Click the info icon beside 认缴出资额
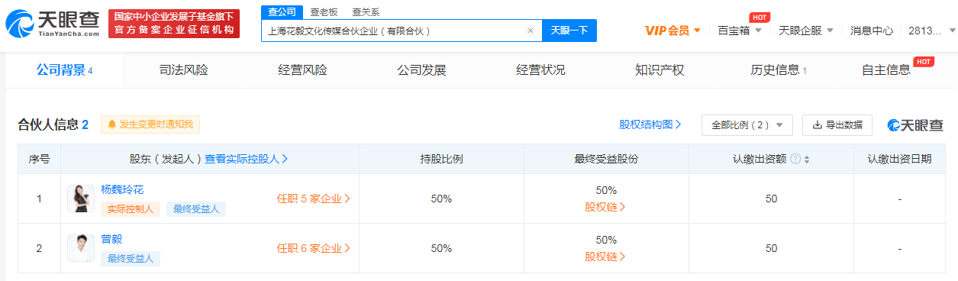958x281 pixels. pyautogui.click(x=795, y=160)
